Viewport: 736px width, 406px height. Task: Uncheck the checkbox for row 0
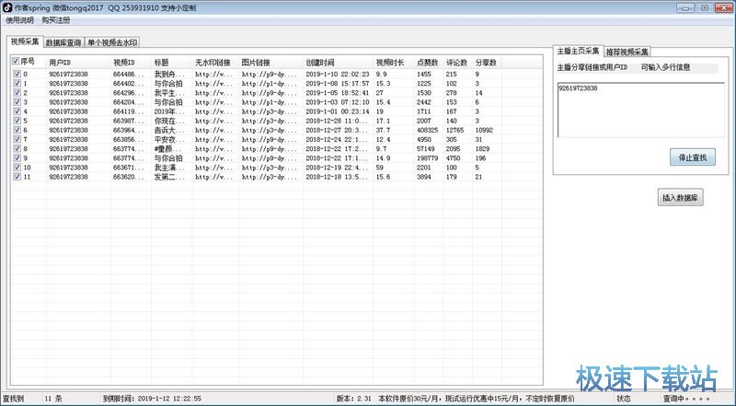17,74
